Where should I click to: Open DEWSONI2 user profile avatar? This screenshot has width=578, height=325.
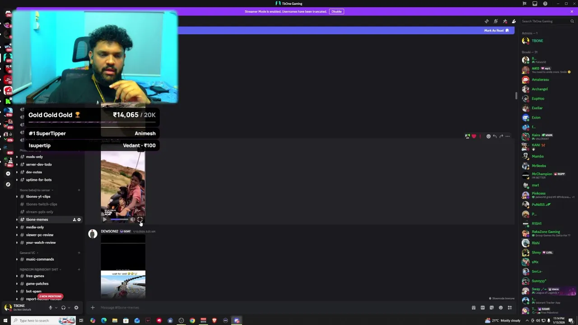(93, 234)
